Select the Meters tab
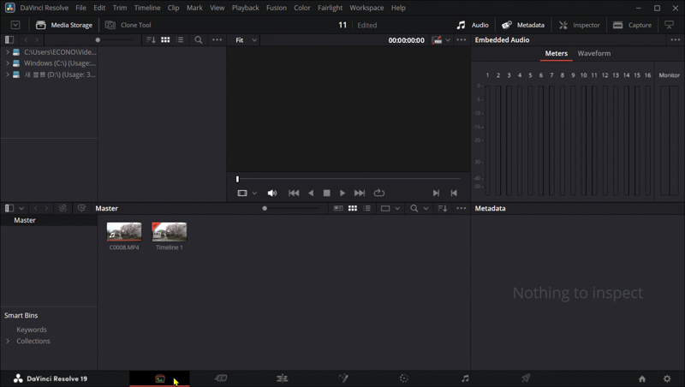Image resolution: width=685 pixels, height=387 pixels. (x=556, y=53)
